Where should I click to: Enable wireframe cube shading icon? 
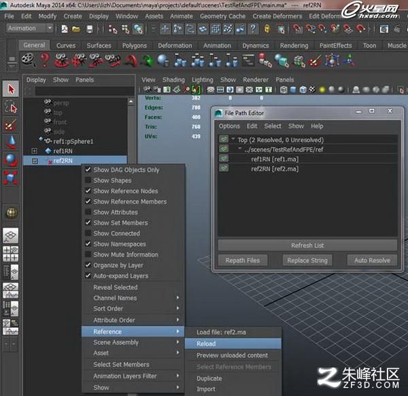pyautogui.click(x=284, y=90)
